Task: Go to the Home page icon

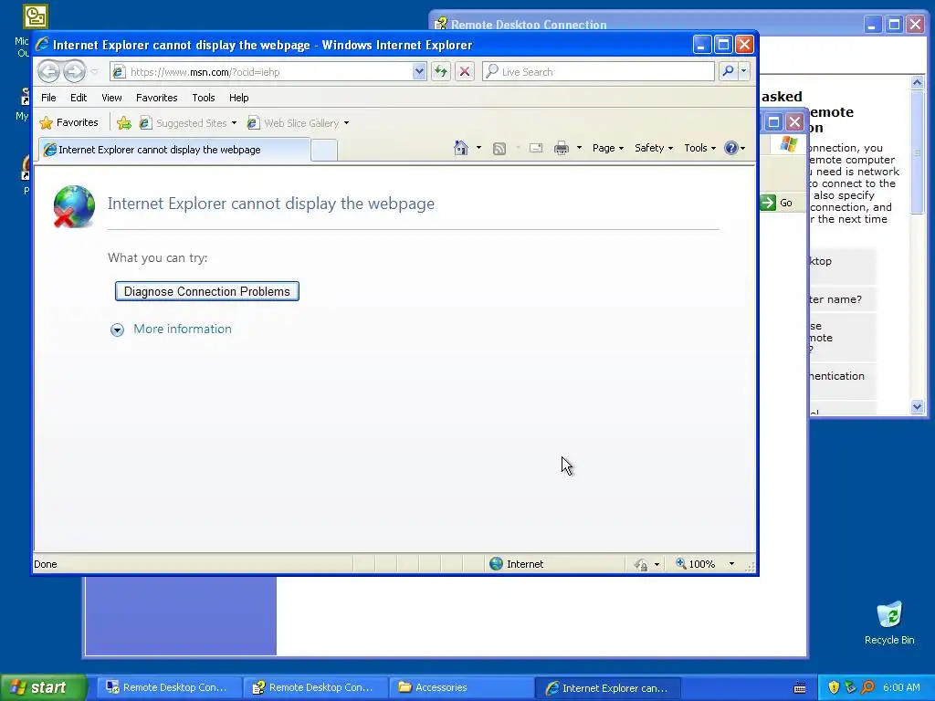Action: (x=461, y=148)
